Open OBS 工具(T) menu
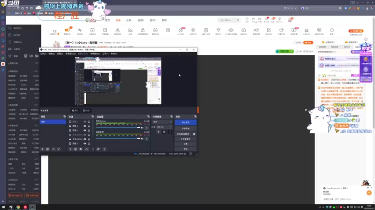The image size is (375, 210). pos(105,54)
